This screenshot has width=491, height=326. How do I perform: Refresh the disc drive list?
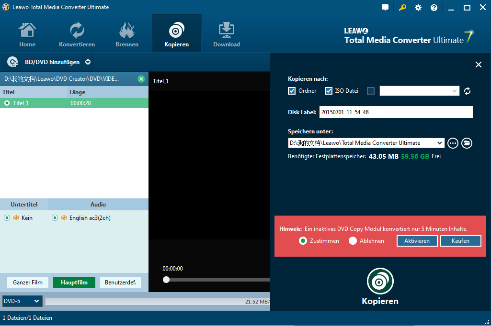pos(467,91)
